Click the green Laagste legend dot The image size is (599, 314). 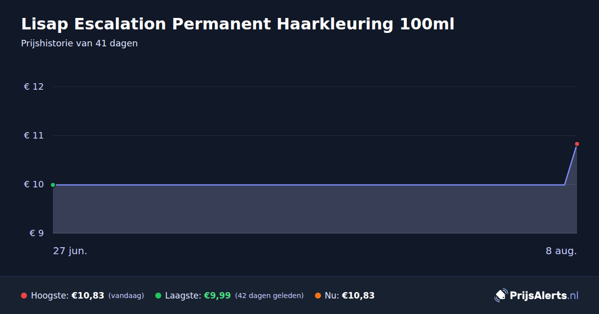coord(158,296)
